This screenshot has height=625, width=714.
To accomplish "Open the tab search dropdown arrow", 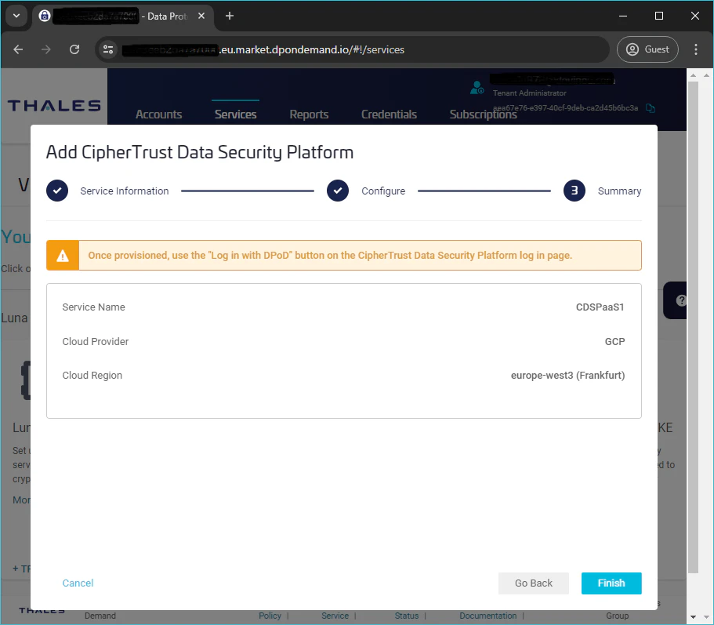I will click(16, 16).
